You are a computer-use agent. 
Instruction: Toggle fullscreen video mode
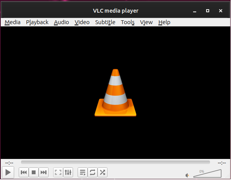[58, 172]
